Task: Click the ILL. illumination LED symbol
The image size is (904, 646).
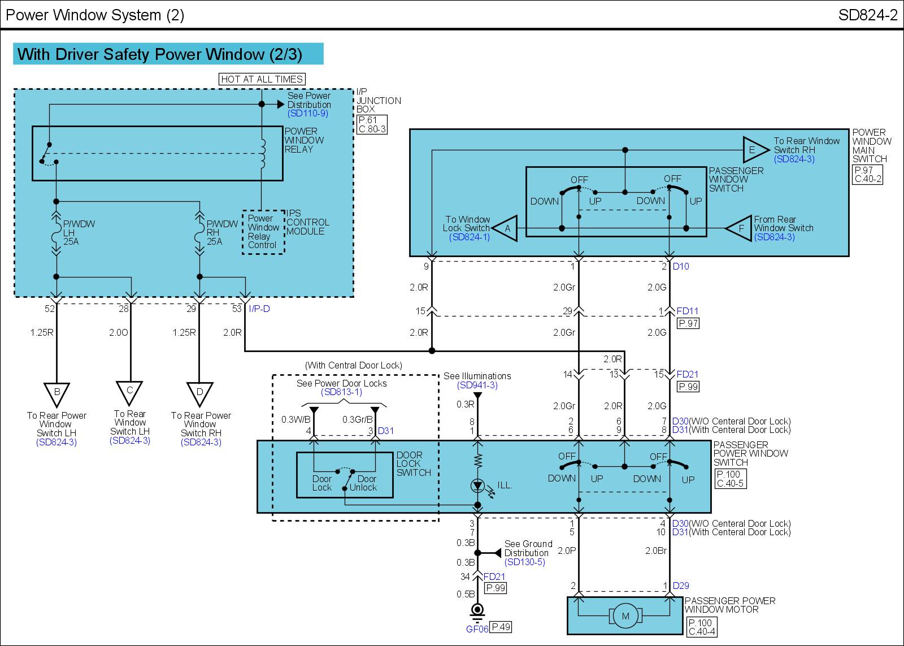Action: pyautogui.click(x=477, y=485)
